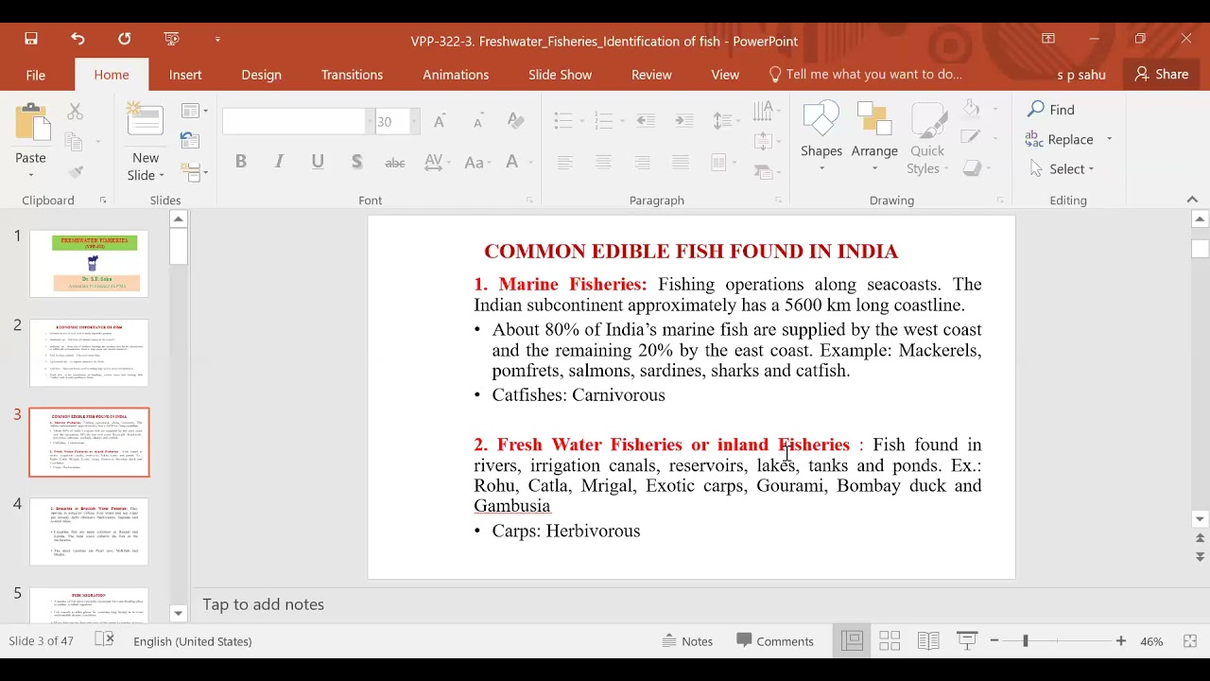Image resolution: width=1210 pixels, height=681 pixels.
Task: Align text right in Paragraph group
Action: coord(642,163)
